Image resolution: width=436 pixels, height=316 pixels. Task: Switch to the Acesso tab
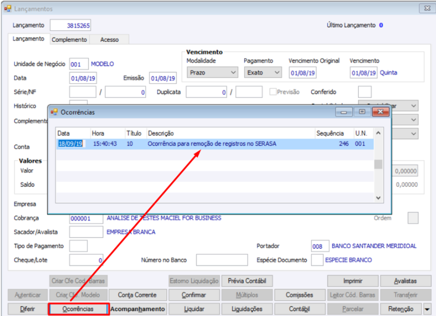coord(110,40)
